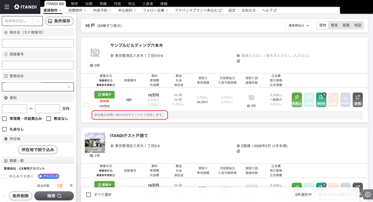Click location pin icon beside 東京都港区六本木１丁目0-0-0
Image resolution: width=373 pixels, height=202 pixels.
112,56
